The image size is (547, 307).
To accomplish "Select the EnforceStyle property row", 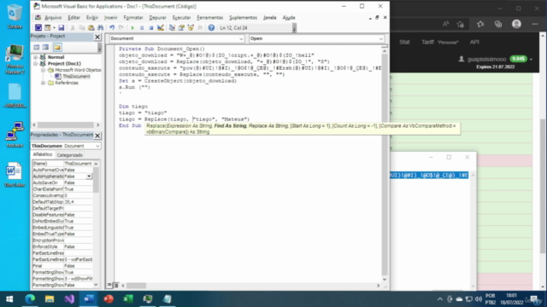I will click(62, 246).
